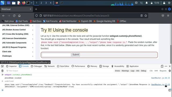Click the lock screen icon
The height and width of the screenshot is (97, 172).
(164, 3)
